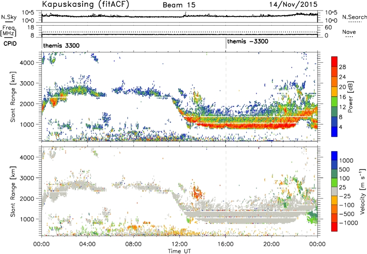Select '1000' tick on the velocity panel axis

tap(27, 219)
